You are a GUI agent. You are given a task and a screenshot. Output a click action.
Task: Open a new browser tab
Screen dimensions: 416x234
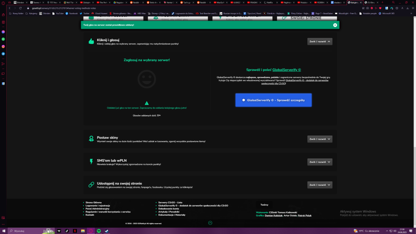tap(382, 2)
